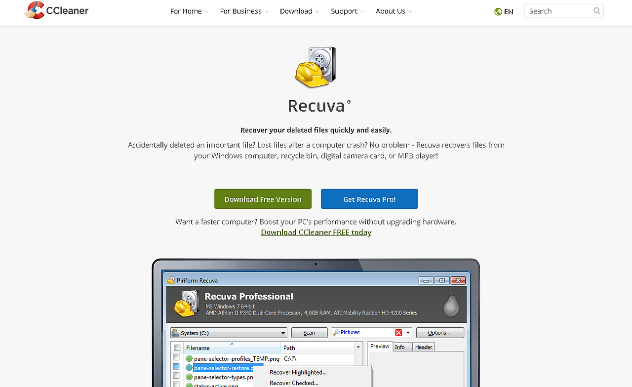
Task: Click the 'Want a faster computer?' text line
Action: 316,222
